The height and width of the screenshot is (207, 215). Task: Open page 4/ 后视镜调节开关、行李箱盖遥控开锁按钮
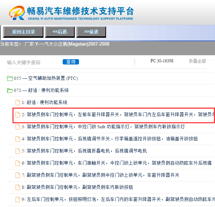[x=110, y=139]
